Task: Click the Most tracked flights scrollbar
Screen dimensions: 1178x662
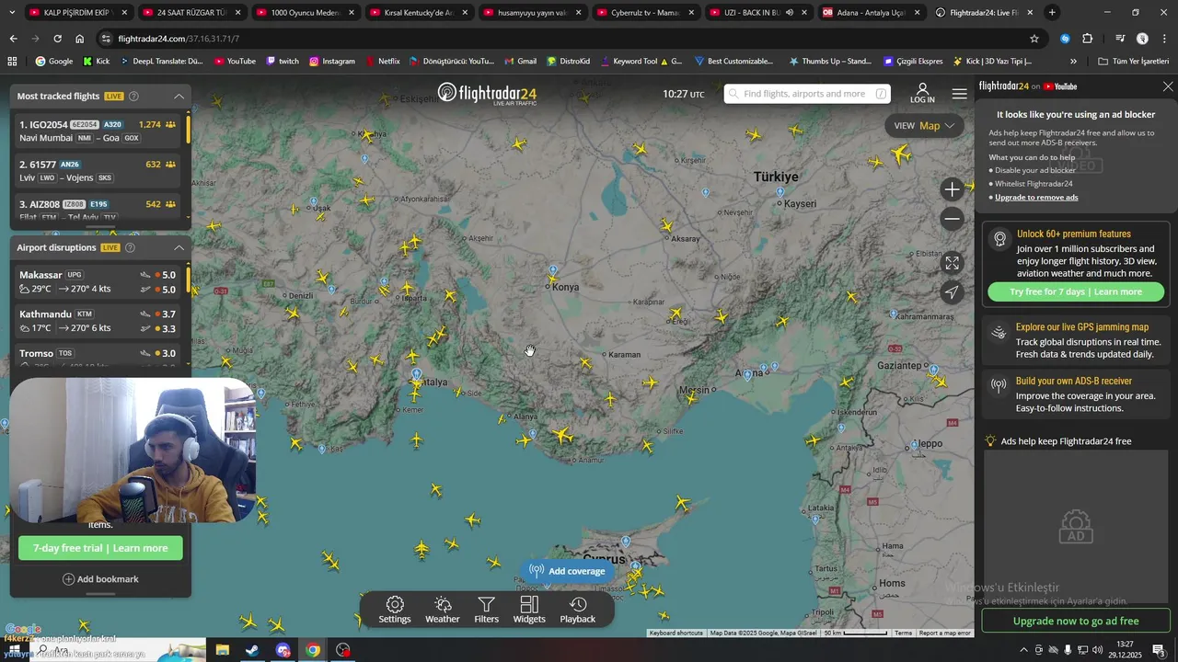Action: pos(189,129)
